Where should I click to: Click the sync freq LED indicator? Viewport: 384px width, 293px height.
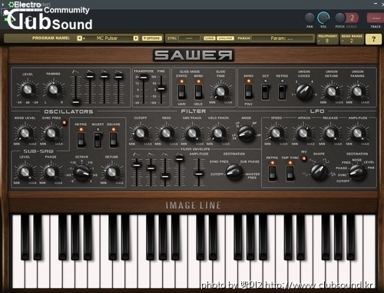click(65, 123)
